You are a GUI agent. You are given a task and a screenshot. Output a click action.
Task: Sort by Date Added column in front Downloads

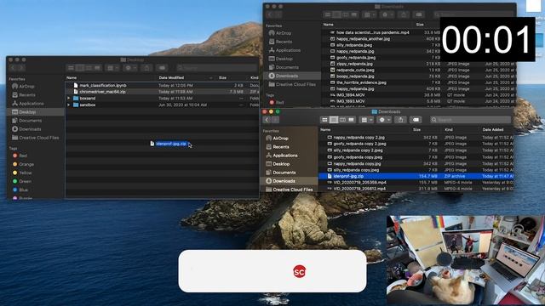point(493,130)
